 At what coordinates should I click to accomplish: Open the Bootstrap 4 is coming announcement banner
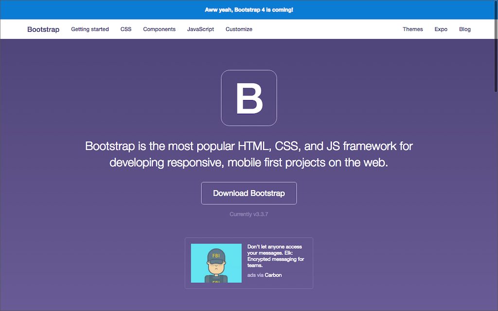click(x=249, y=10)
